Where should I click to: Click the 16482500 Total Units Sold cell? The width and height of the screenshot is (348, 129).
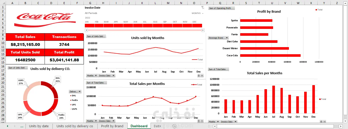click(x=25, y=60)
